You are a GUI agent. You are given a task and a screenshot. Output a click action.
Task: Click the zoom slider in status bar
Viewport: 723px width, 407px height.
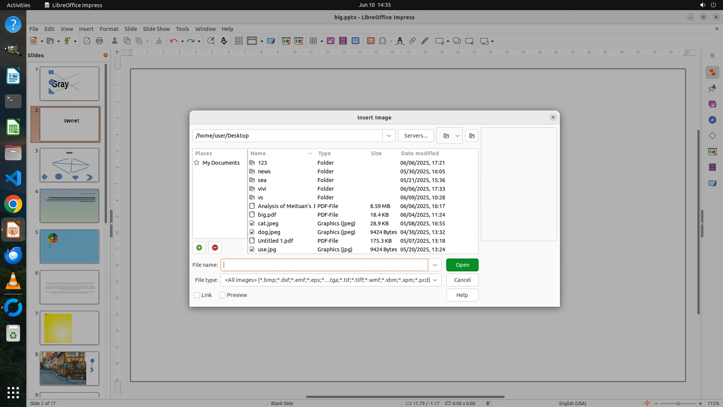[x=678, y=403]
